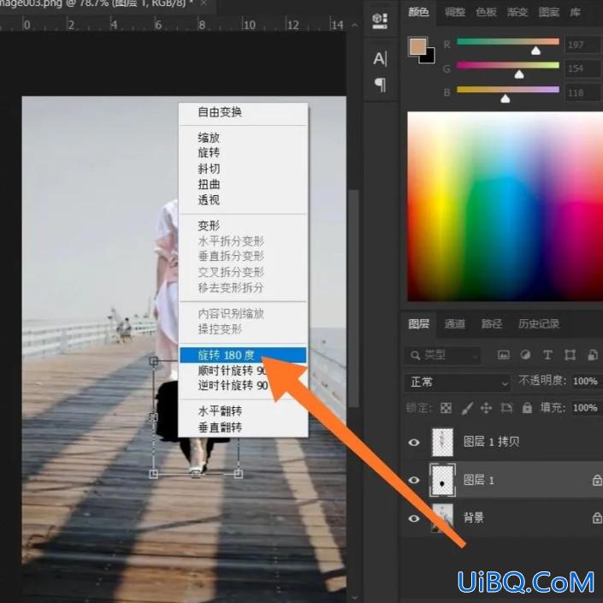Click the canvas vertical scrollbar
The height and width of the screenshot is (603, 603).
click(354, 298)
